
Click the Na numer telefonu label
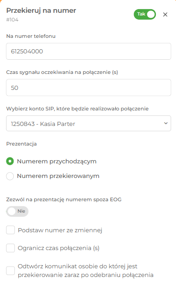click(31, 36)
